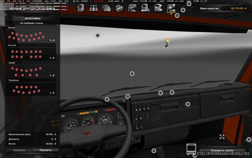Select the accessory slot in windshield center
This screenshot has height=158, width=252.
132,74
